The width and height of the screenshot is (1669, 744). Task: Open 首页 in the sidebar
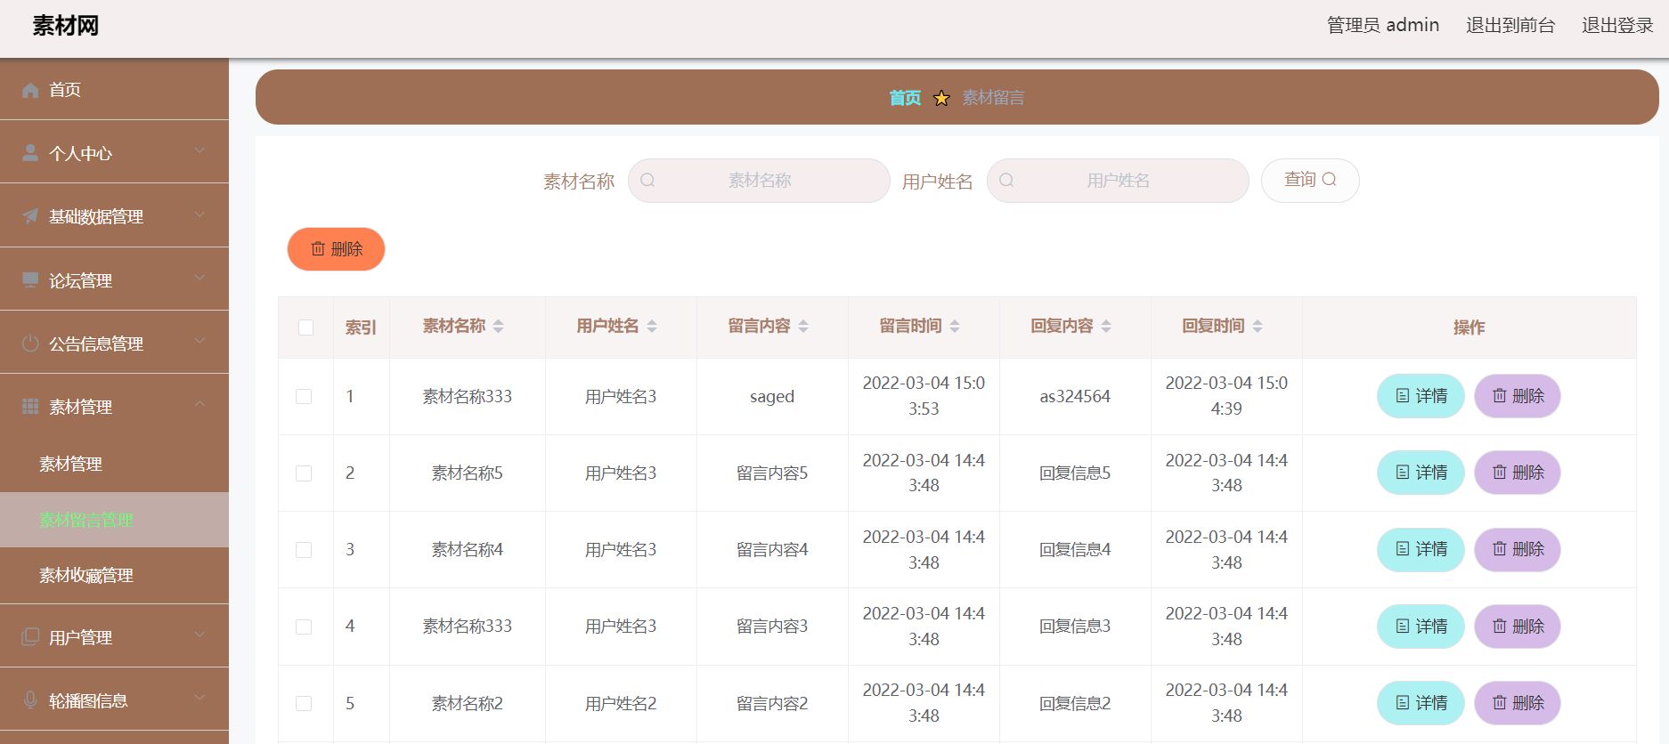[114, 90]
